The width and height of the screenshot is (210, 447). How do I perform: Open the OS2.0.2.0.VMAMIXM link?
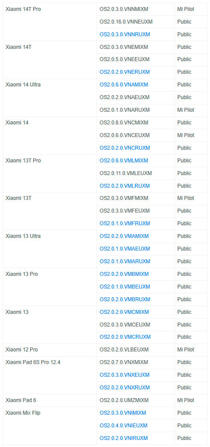[x=124, y=236]
